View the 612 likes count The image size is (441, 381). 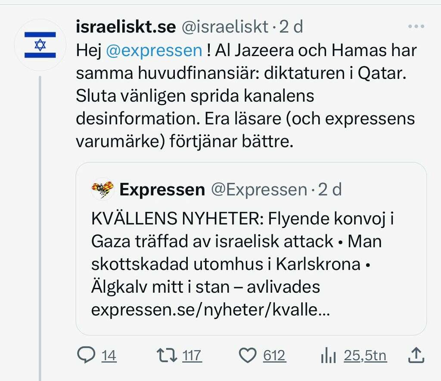274,356
